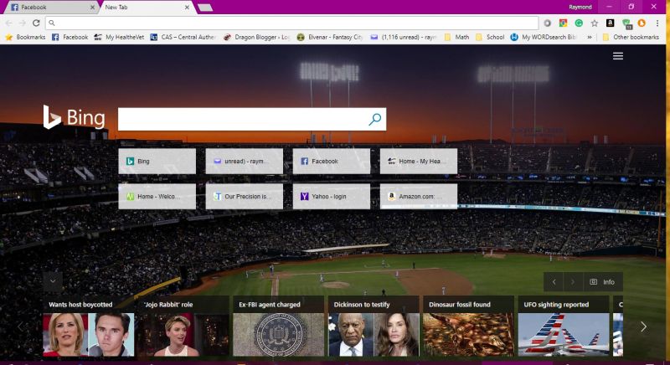
Task: Open the Our Precision is... tile
Action: coord(244,197)
